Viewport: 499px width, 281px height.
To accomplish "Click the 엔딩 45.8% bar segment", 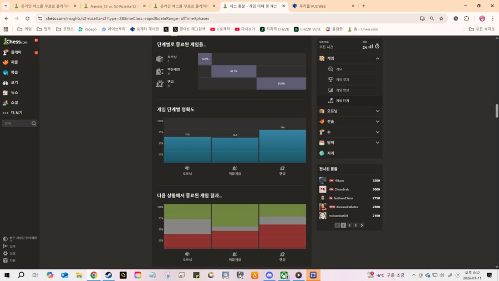I will [x=281, y=83].
